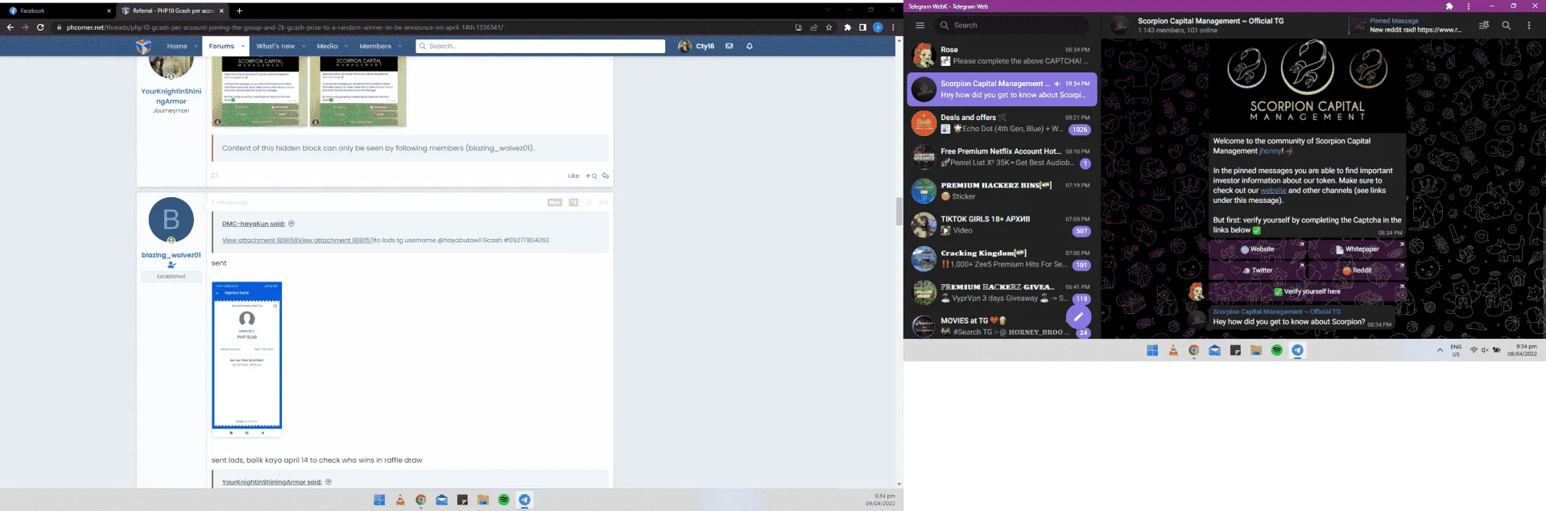Open Telegram hamburger menu
1546x511 pixels.
pos(920,25)
